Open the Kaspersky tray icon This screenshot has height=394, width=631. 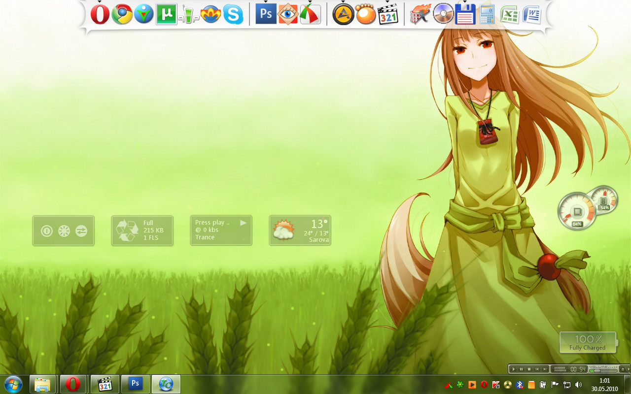point(496,385)
